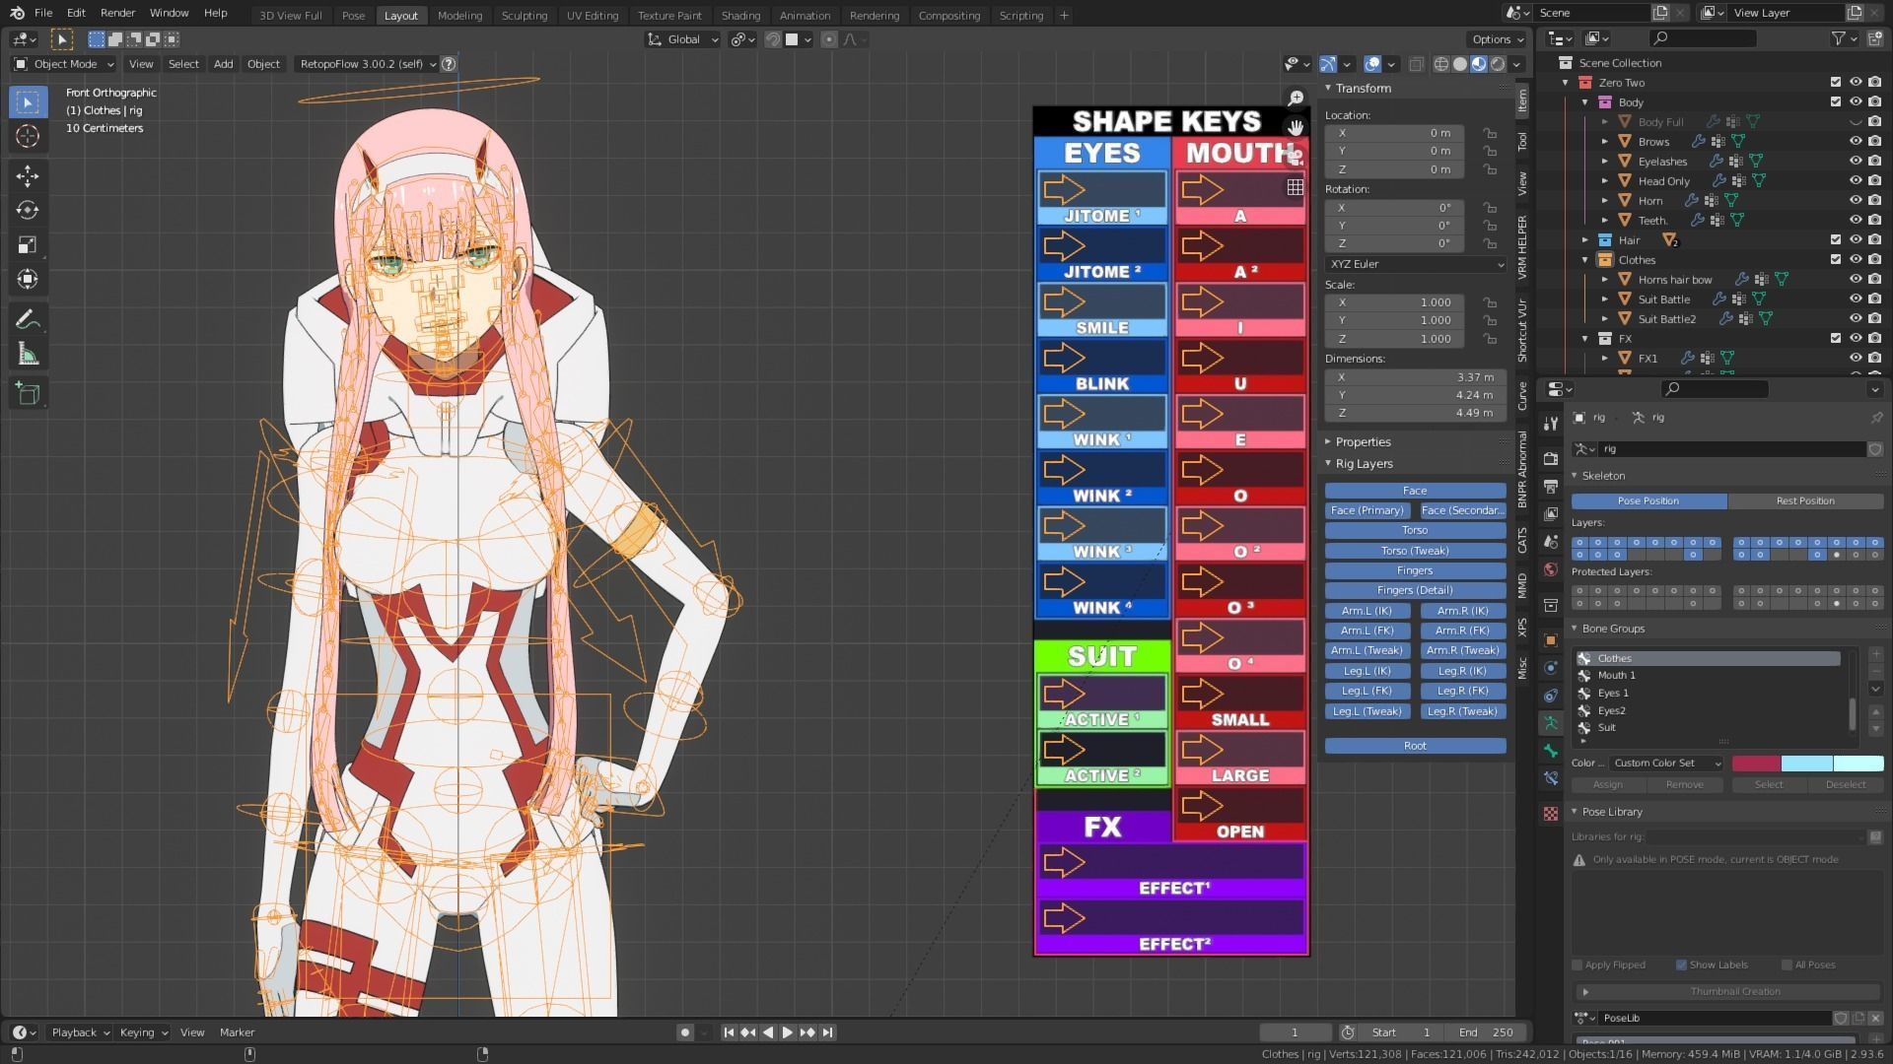
Task: Jump to the timeline end frame
Action: [828, 1032]
